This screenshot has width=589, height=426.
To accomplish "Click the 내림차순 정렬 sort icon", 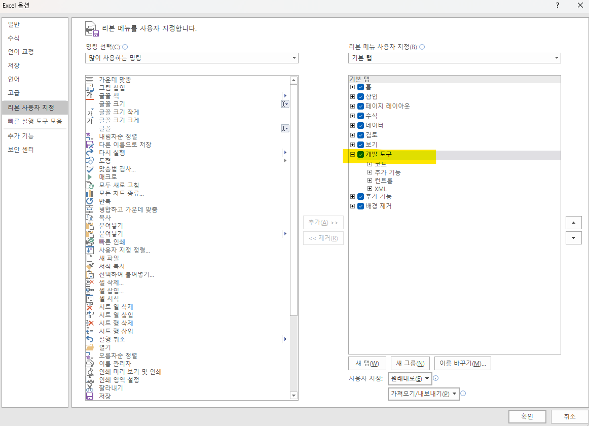I will pyautogui.click(x=89, y=136).
